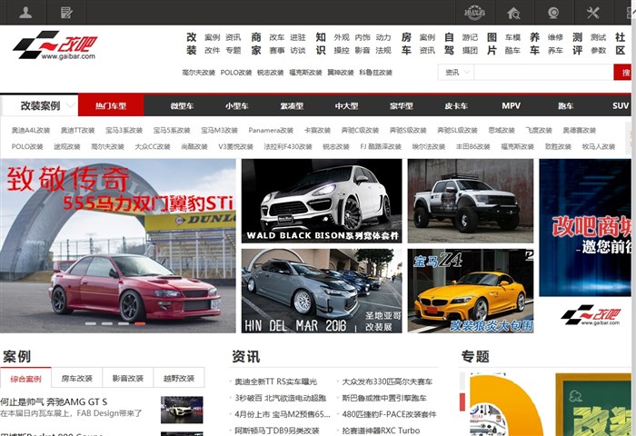The width and height of the screenshot is (636, 436).
Task: Open news 奥迪全新TT RS实车曝光
Action: click(x=276, y=381)
